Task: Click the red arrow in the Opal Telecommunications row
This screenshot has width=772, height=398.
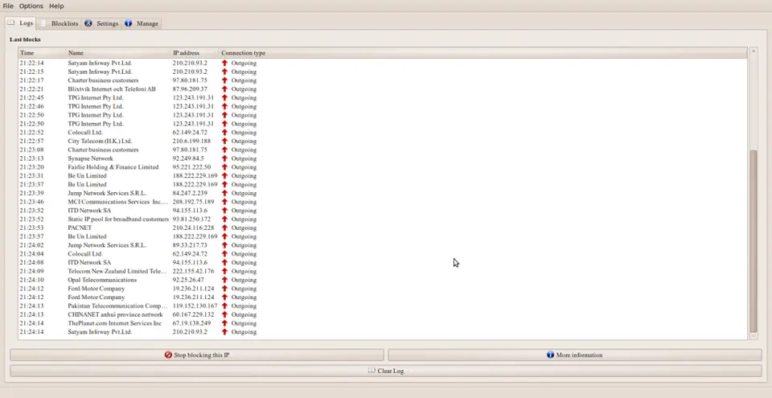Action: click(x=224, y=280)
